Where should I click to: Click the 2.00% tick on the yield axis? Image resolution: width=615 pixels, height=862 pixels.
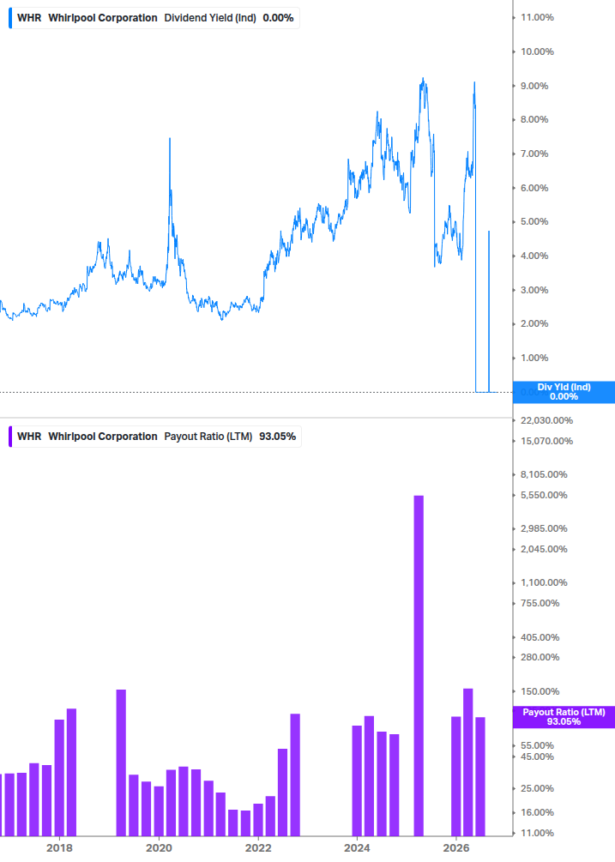pyautogui.click(x=534, y=323)
